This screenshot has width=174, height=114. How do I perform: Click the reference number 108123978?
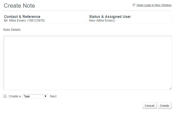[36, 21]
